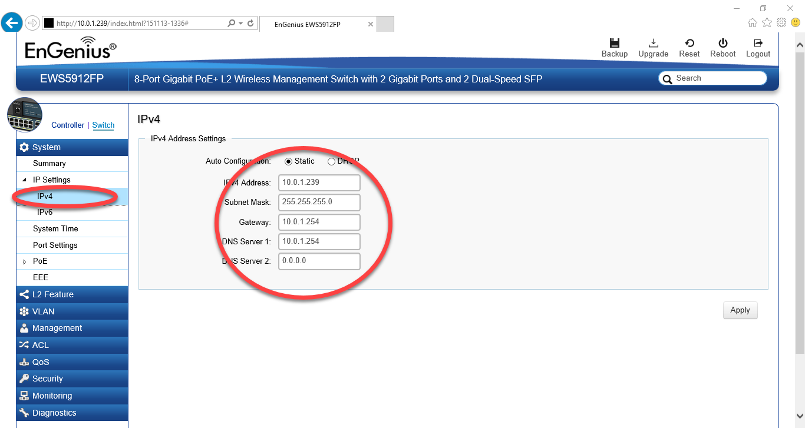Click the DNS Server 1 input field
The height and width of the screenshot is (428, 805).
319,241
